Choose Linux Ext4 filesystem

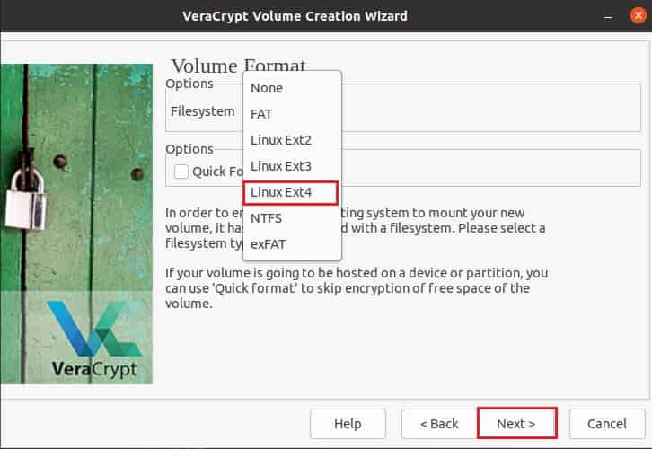[x=291, y=192]
